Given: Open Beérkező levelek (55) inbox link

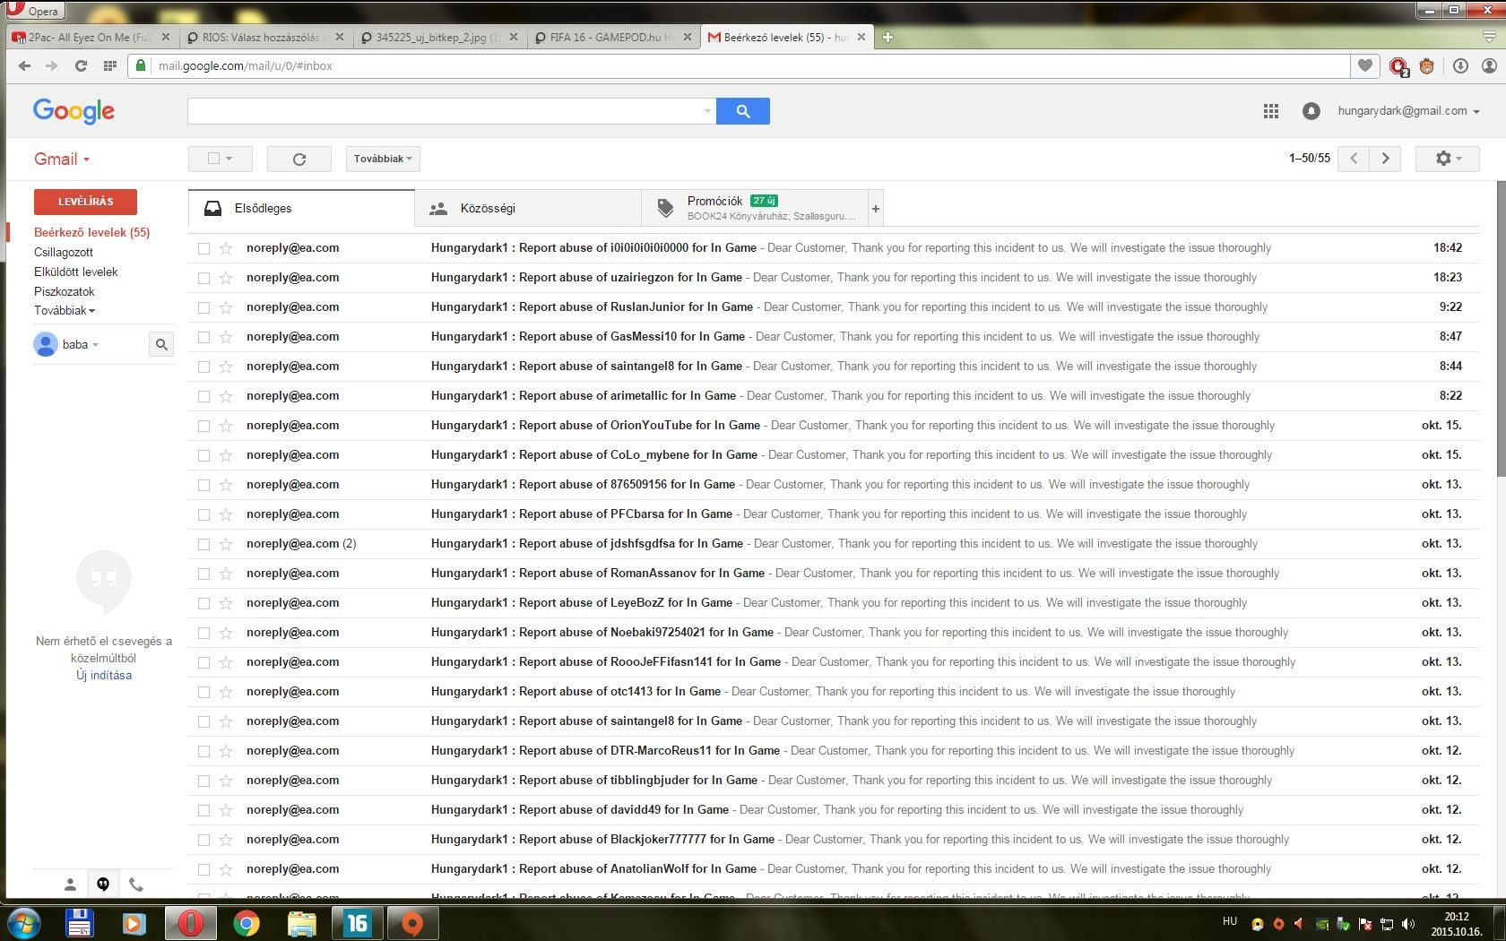Looking at the screenshot, I should 92,232.
